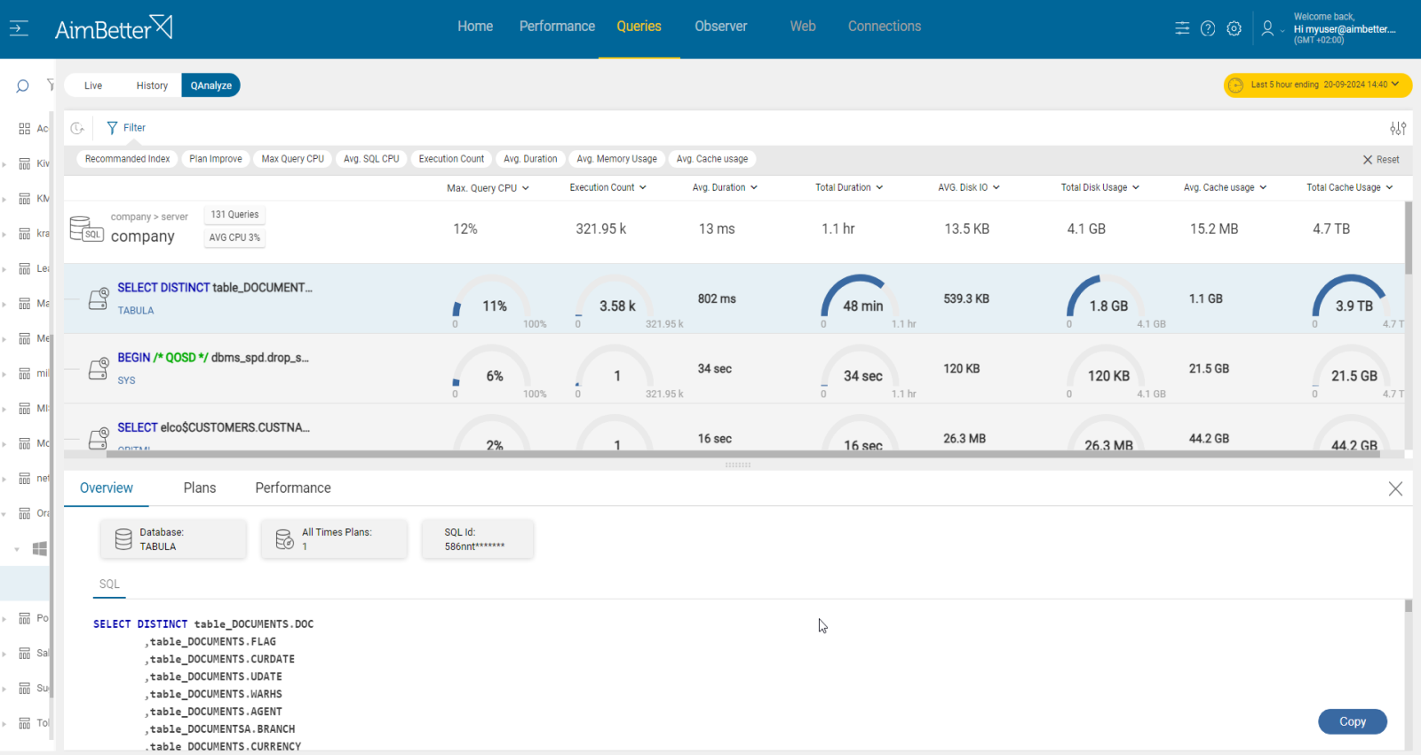Image resolution: width=1421 pixels, height=755 pixels.
Task: Expand the Kiv tree item arrow
Action: (4, 164)
